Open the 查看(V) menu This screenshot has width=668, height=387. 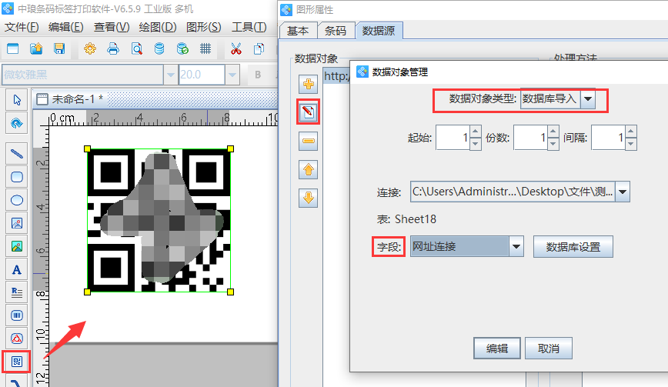112,27
